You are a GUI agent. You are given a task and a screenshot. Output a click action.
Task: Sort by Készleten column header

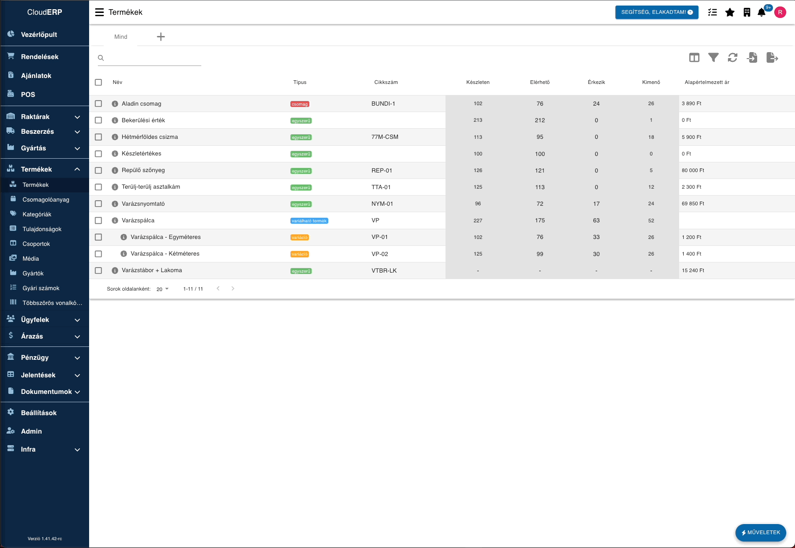tap(478, 82)
